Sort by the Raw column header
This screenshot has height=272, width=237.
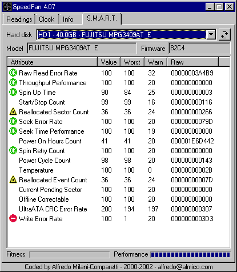pyautogui.click(x=193, y=62)
